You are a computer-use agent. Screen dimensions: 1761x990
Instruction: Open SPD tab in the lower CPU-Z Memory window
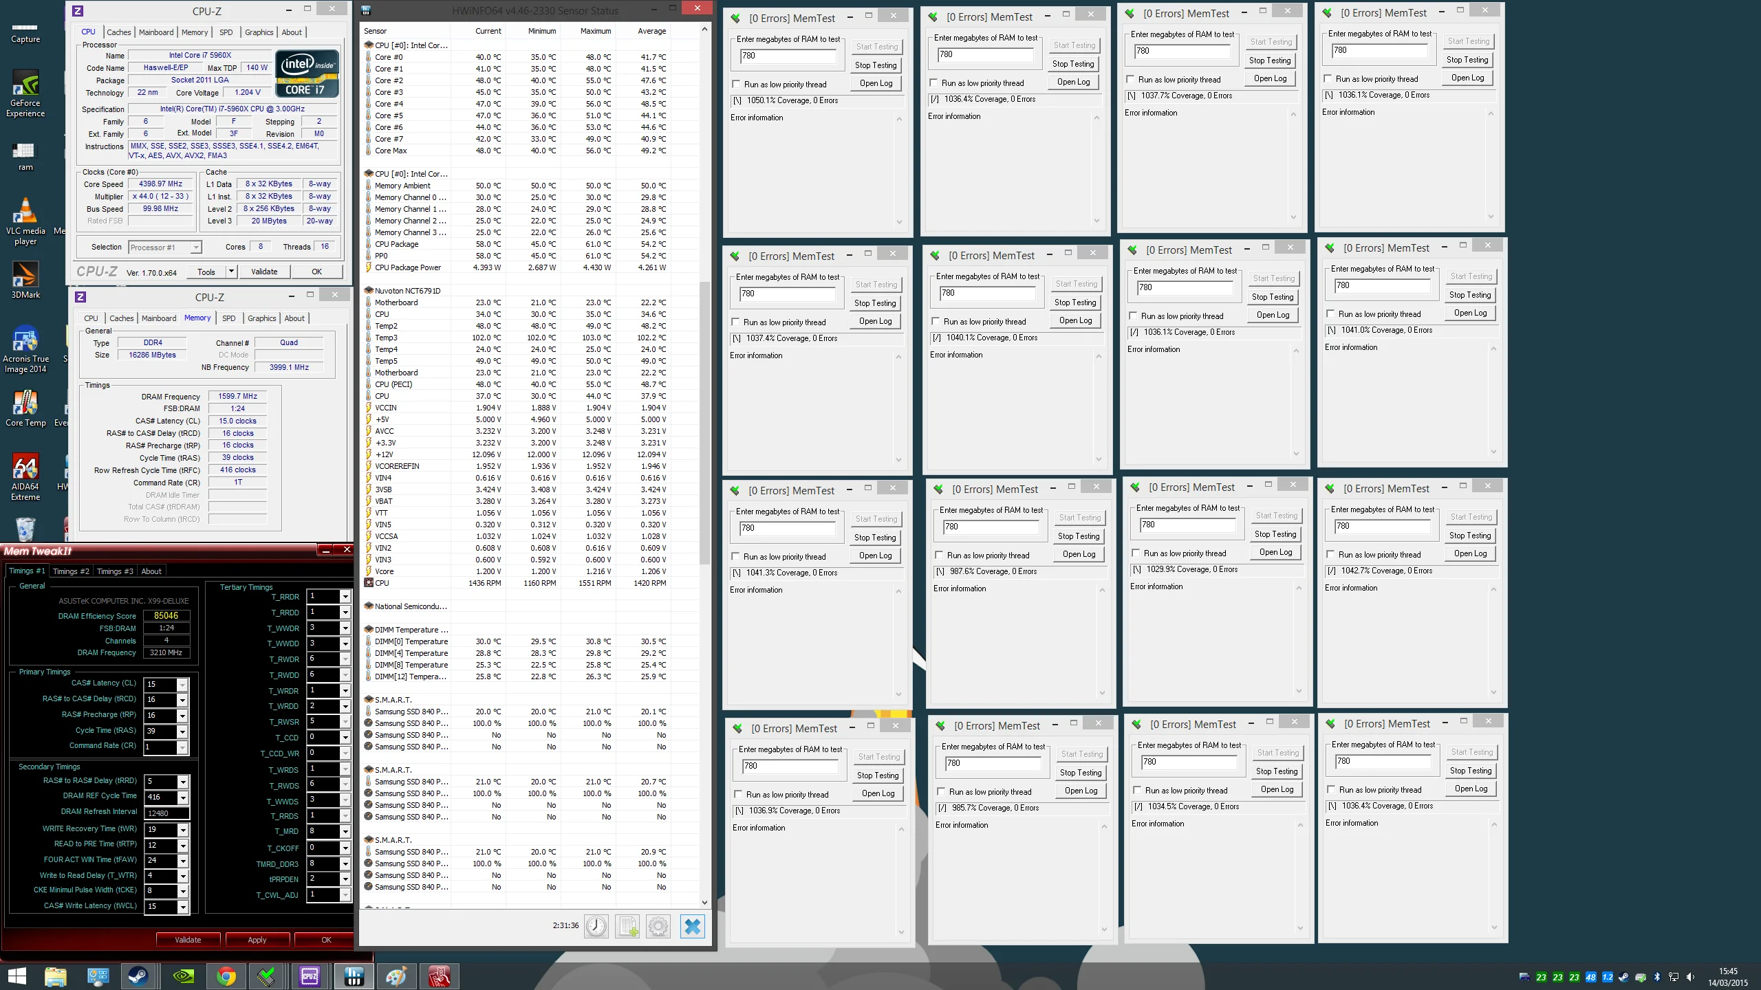(x=229, y=318)
